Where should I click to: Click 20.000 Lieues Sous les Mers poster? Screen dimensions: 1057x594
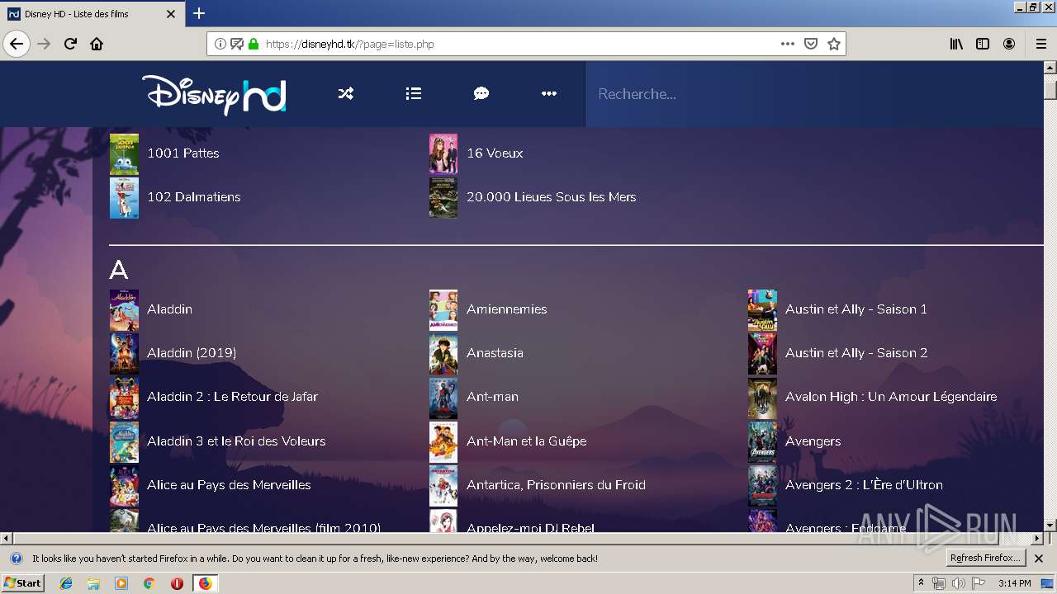[443, 197]
